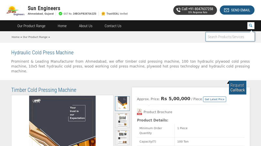Click the Rs 5,00,000 price text
The image size is (261, 146).
(x=176, y=99)
